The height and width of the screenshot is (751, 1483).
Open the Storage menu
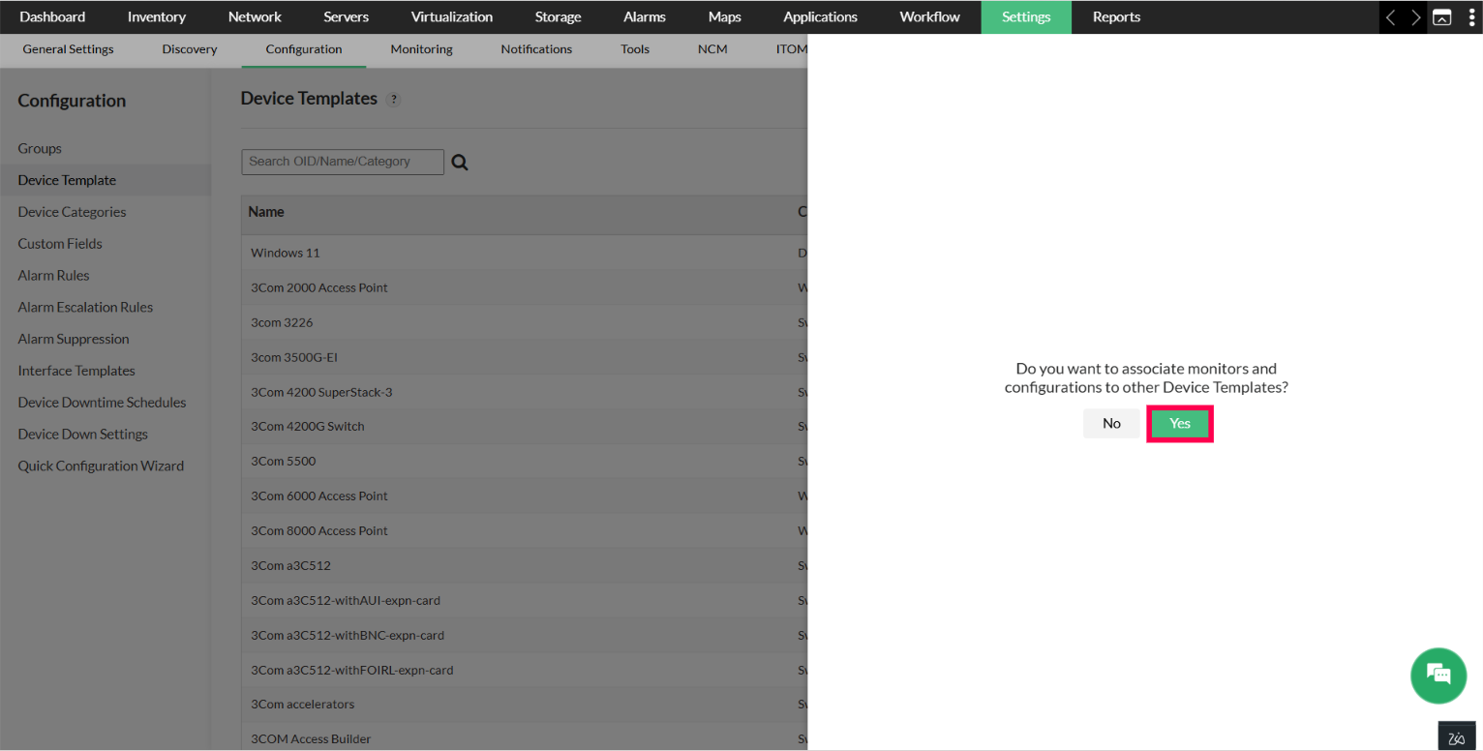pyautogui.click(x=558, y=16)
